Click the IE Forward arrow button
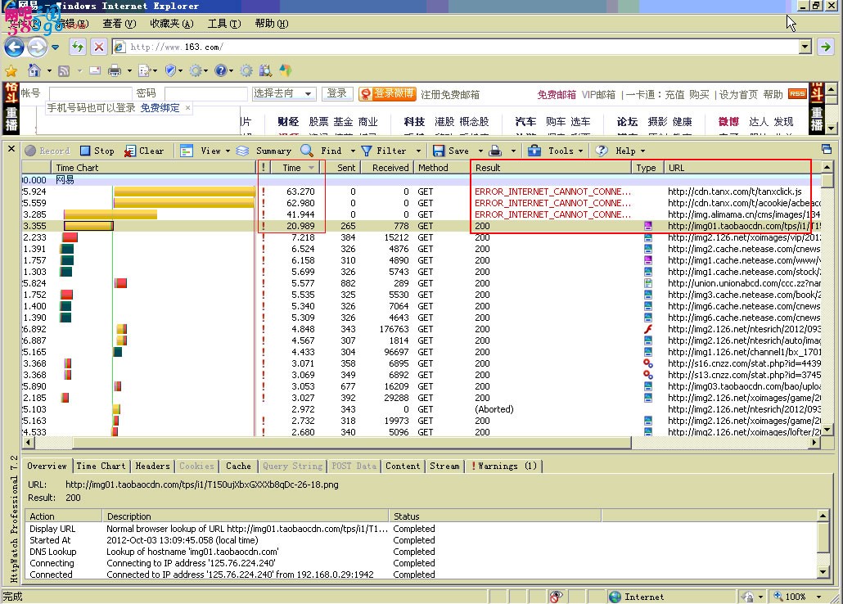 (37, 47)
